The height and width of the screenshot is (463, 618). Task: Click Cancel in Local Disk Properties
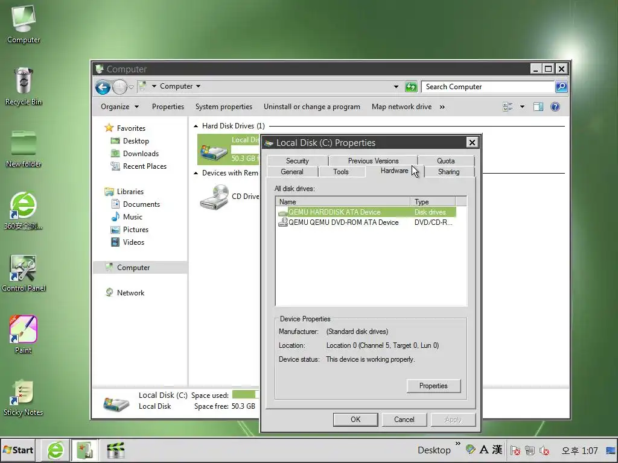click(x=404, y=420)
